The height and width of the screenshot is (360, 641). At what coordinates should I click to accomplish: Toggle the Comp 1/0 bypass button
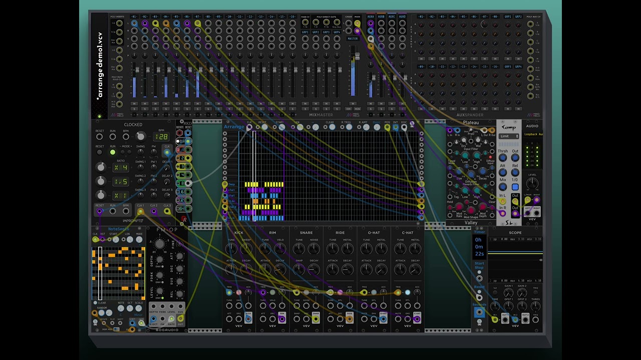click(515, 187)
